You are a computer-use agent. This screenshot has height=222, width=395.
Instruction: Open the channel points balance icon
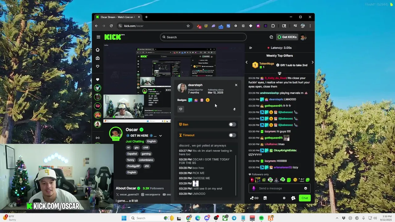point(254,198)
